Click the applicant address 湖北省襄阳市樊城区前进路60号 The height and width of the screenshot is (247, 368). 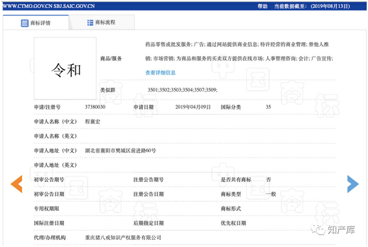[x=121, y=150]
